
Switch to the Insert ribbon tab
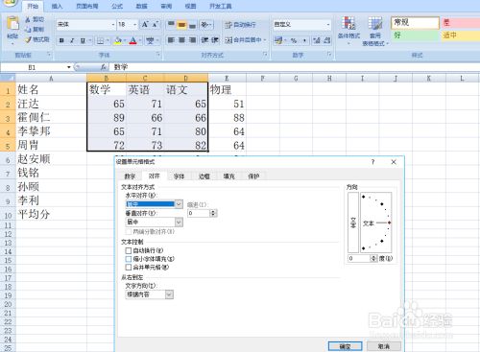point(57,6)
